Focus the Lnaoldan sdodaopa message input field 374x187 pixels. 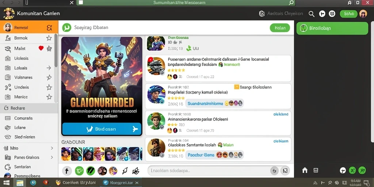point(219,171)
